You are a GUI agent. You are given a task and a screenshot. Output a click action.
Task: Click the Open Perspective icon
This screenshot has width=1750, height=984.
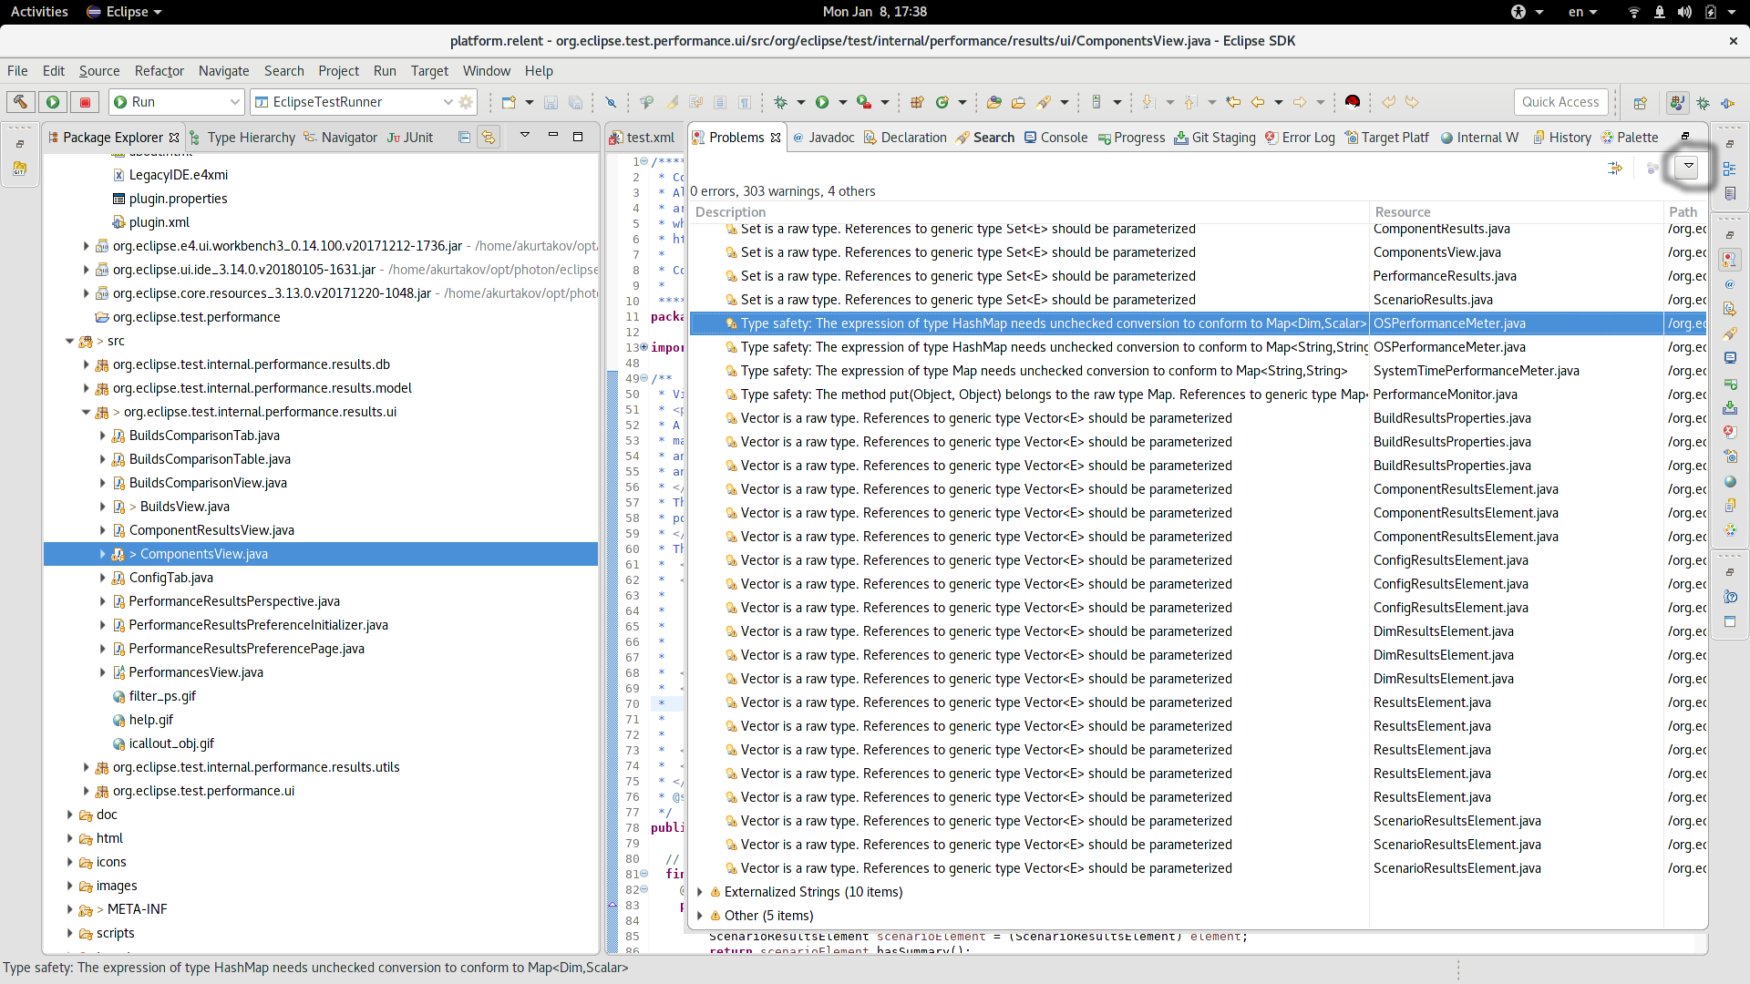tap(1640, 103)
